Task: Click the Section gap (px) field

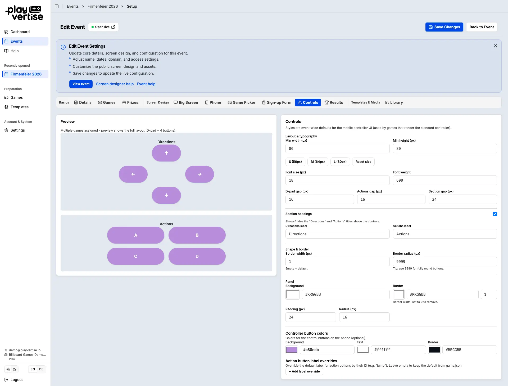Action: tap(463, 199)
